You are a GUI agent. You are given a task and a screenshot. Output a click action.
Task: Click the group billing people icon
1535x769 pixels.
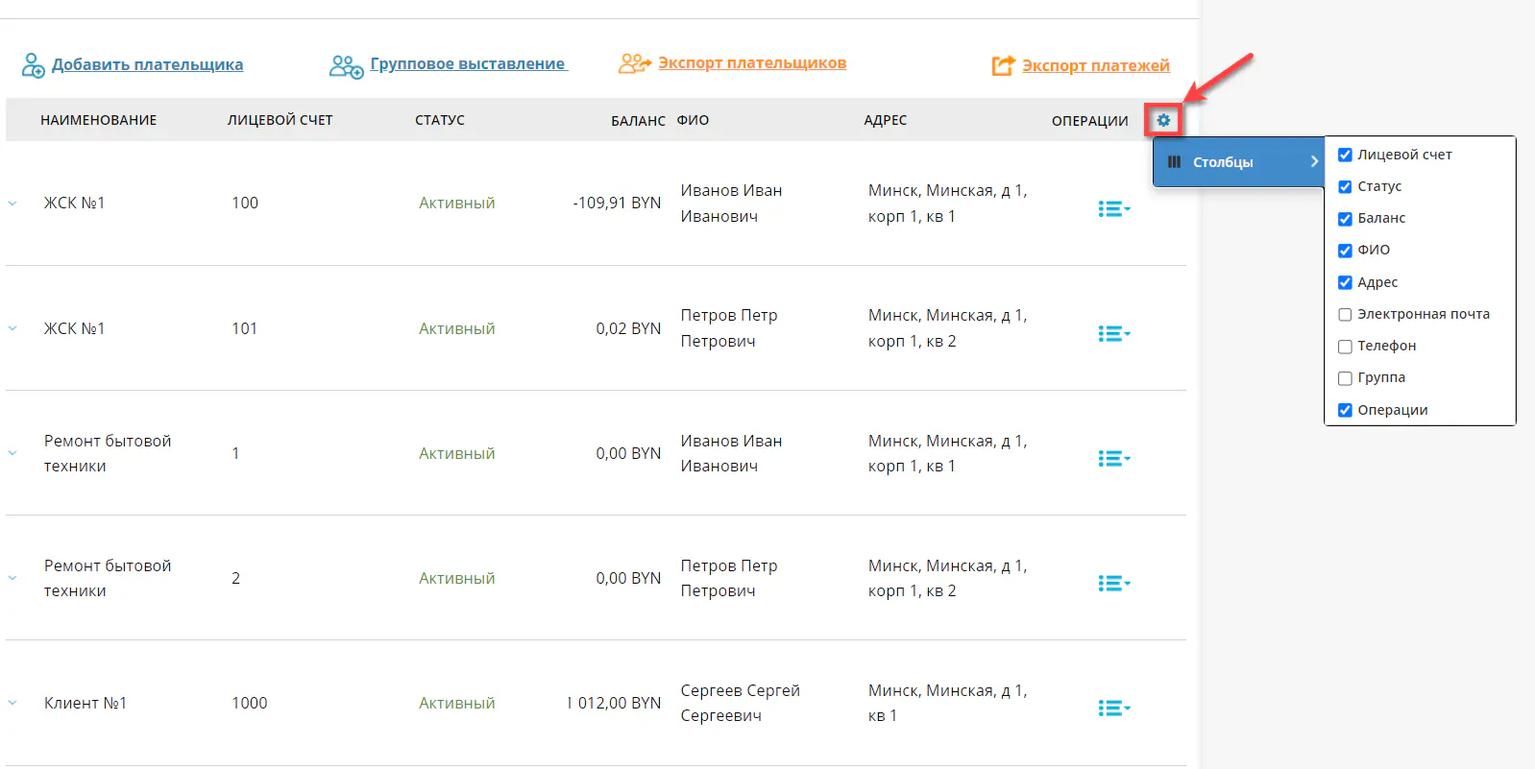click(x=346, y=66)
